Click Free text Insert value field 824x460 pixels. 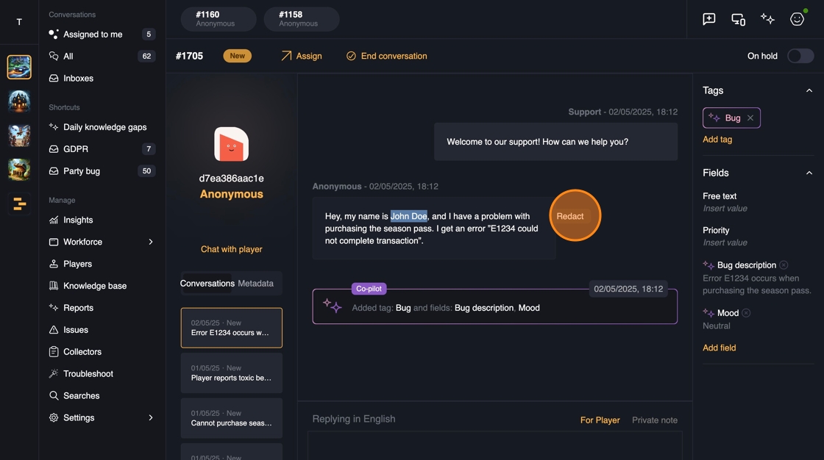click(725, 209)
